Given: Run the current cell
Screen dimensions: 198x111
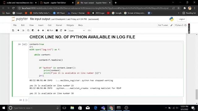Looking at the screenshot, I should point(50,31).
